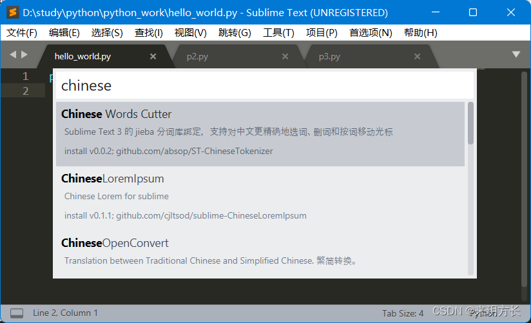Close the p3.py tab
The image size is (531, 323).
[417, 56]
